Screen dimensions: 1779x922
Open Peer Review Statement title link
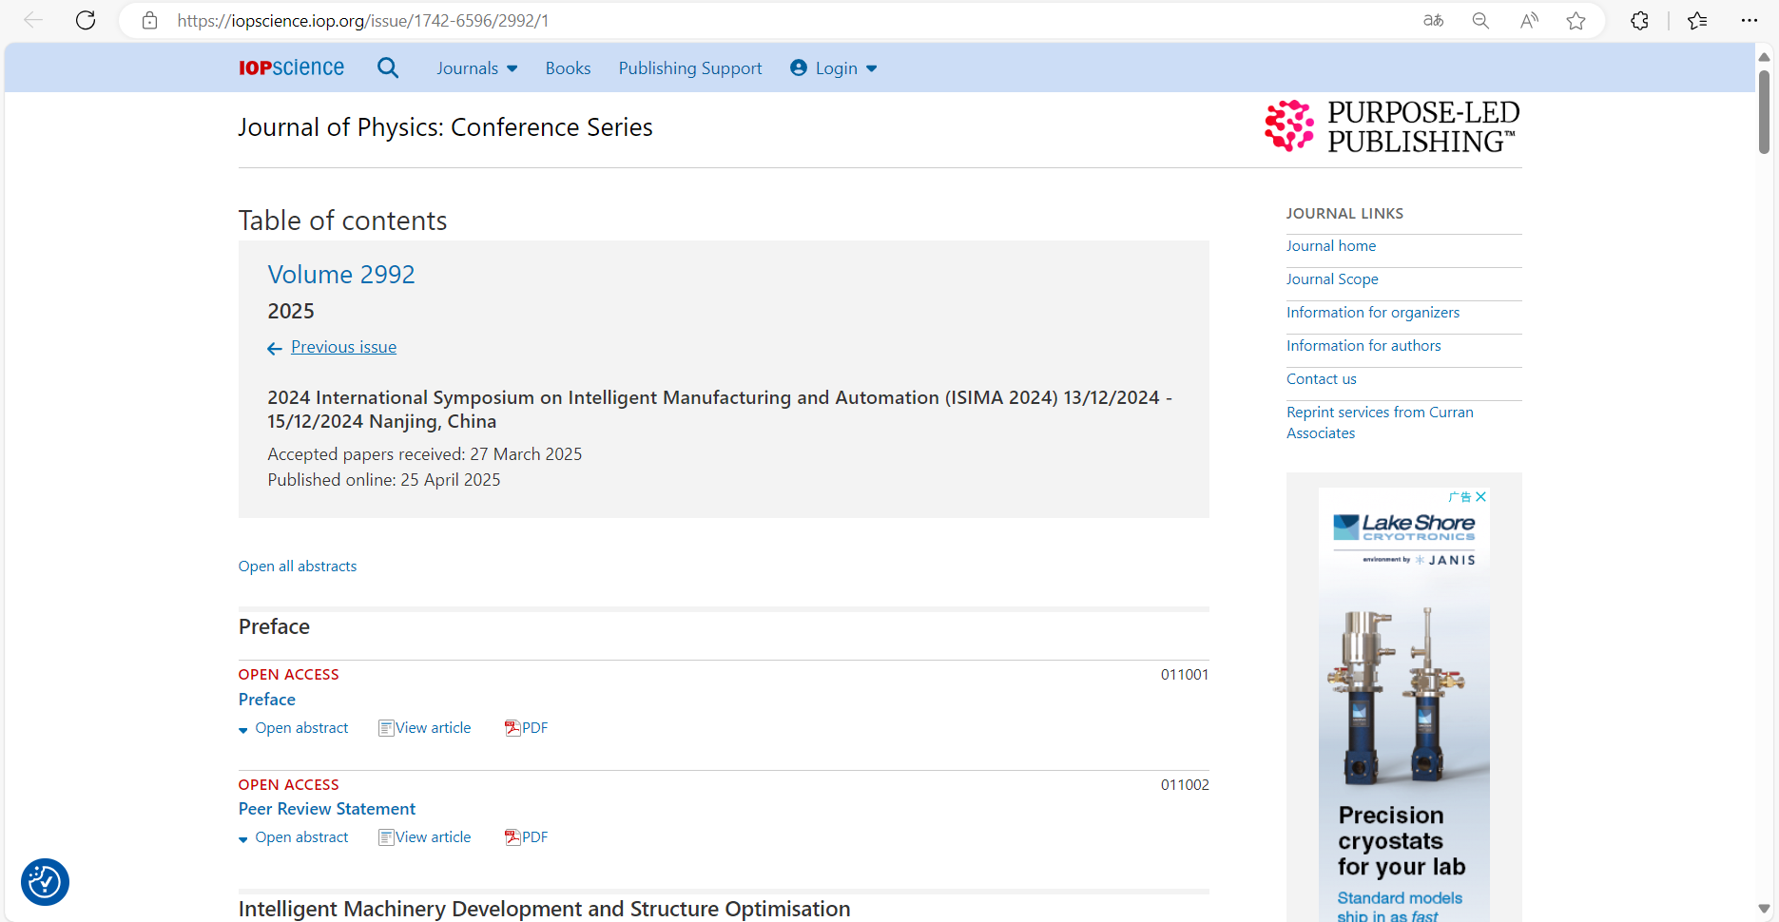(x=327, y=809)
